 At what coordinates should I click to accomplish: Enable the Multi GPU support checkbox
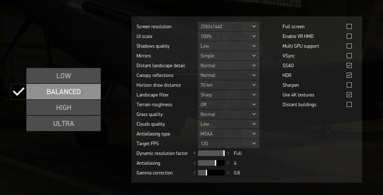(349, 46)
